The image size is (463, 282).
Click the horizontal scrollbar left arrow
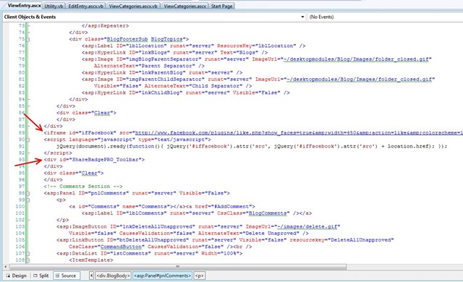(x=6, y=267)
